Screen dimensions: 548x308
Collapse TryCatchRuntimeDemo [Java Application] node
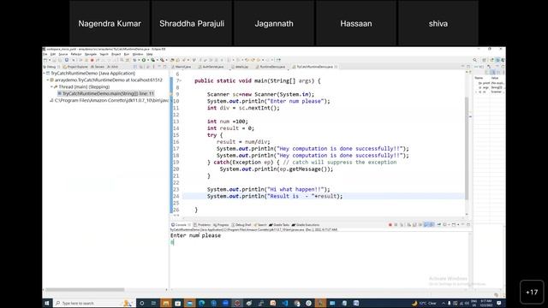(x=45, y=74)
